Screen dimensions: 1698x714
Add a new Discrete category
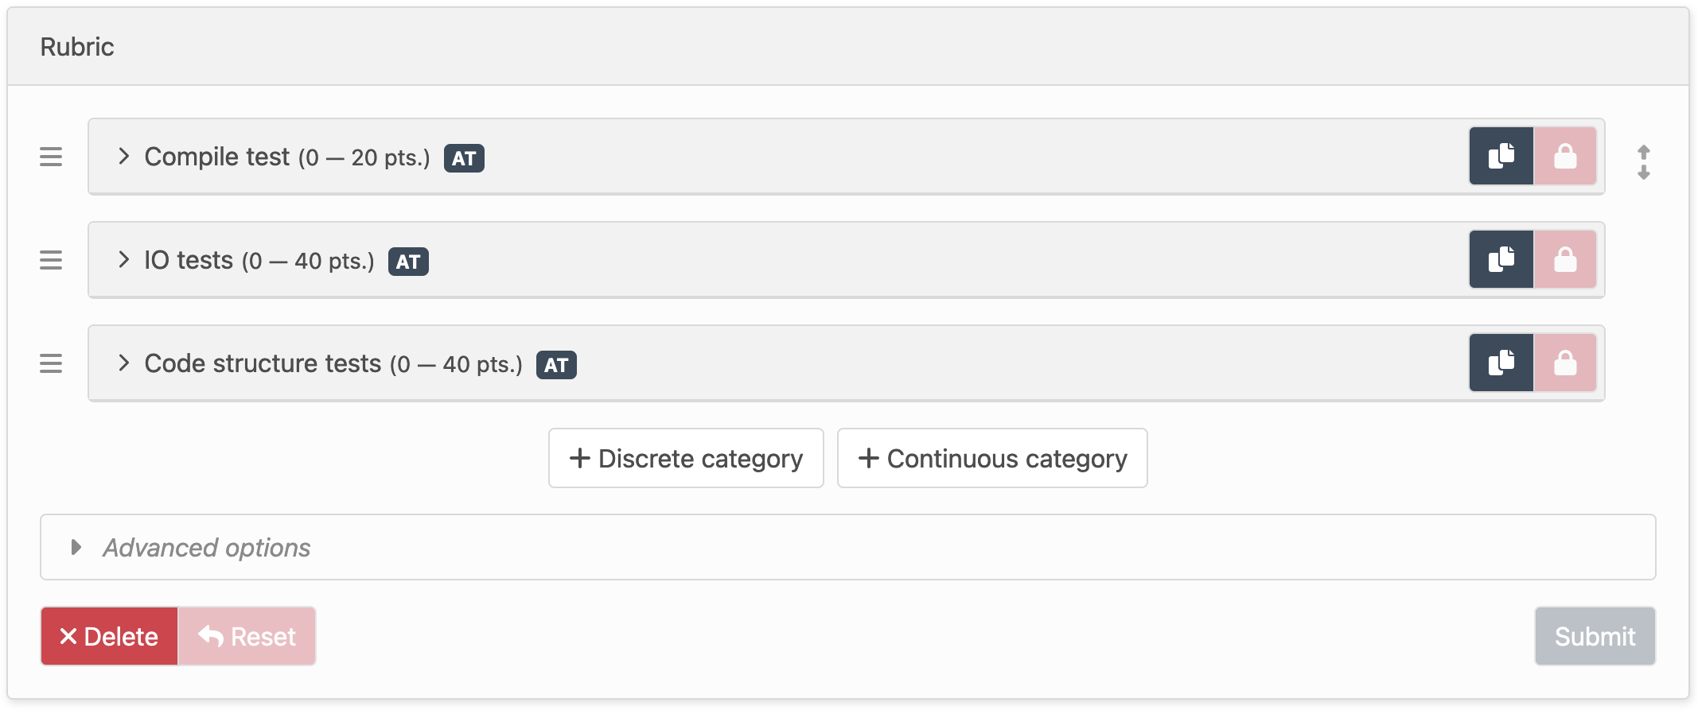coord(686,458)
